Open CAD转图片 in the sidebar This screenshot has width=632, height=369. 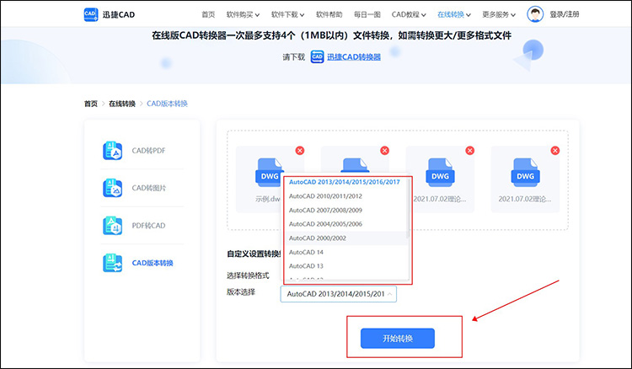click(148, 188)
